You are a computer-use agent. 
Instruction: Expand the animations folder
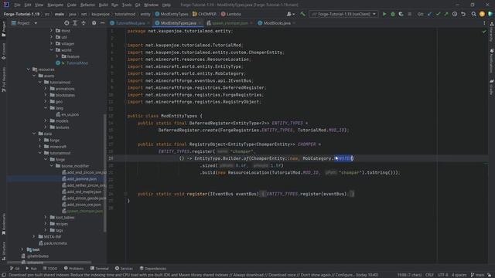[x=46, y=89]
